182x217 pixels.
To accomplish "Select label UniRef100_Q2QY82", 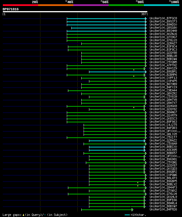I will point(163,109).
